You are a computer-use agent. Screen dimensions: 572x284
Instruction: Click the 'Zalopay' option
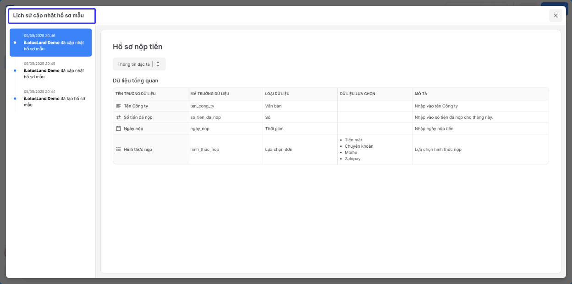(x=352, y=159)
